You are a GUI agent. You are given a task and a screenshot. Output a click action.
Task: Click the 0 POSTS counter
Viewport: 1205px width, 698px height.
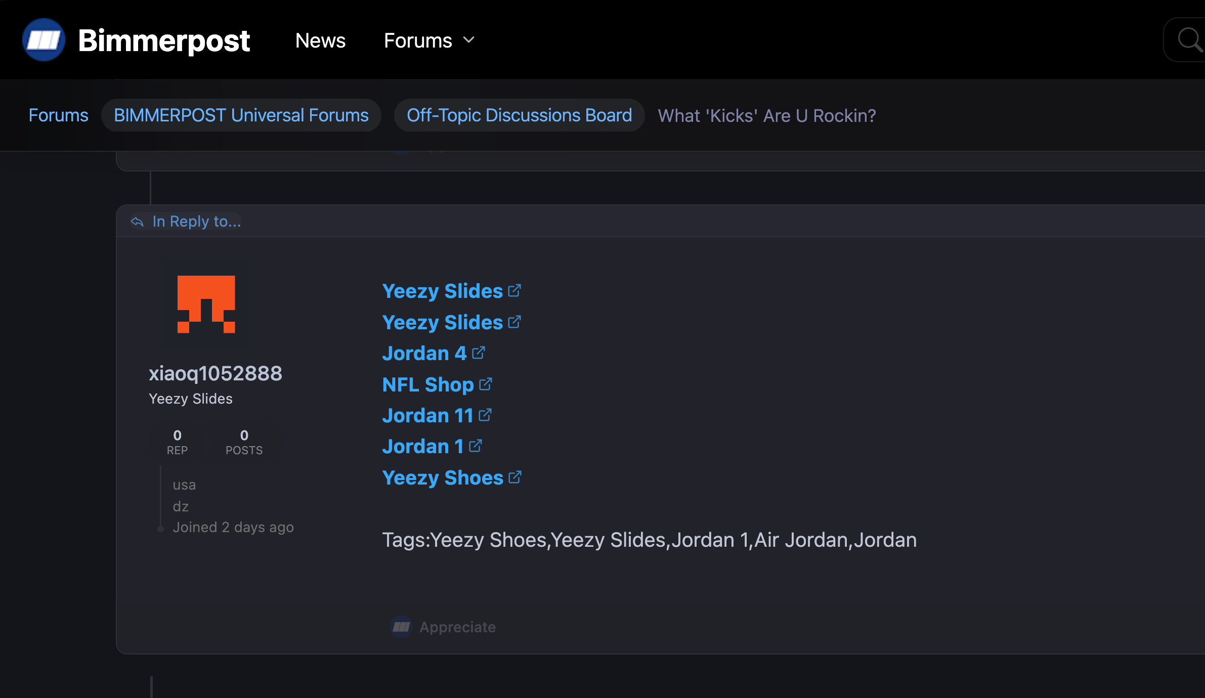click(244, 442)
